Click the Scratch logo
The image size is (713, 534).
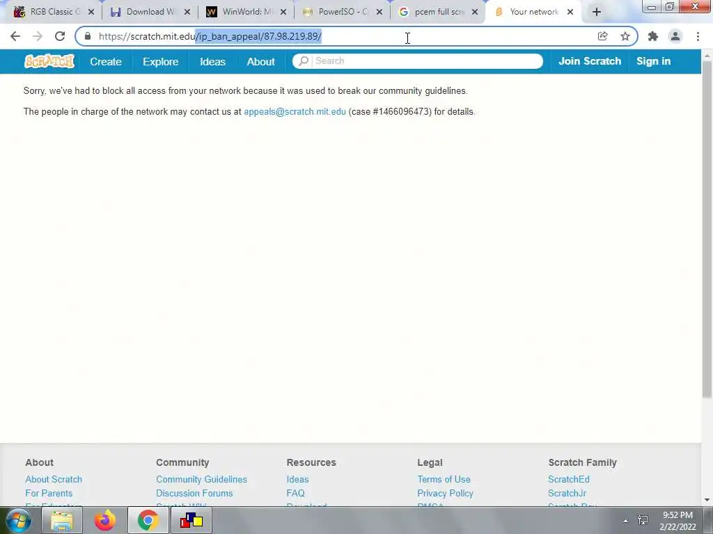49,61
